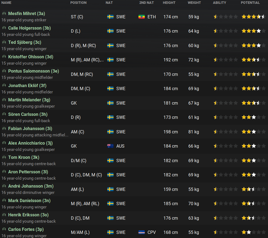The image size is (268, 238).
Task: Sort the list by the NAME column
Action: point(7,3)
